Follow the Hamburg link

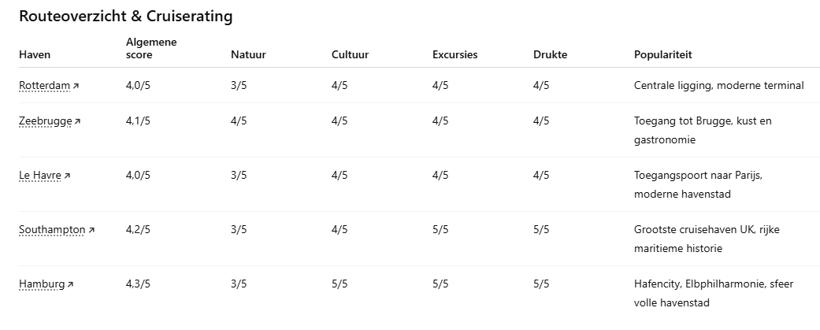pos(42,284)
